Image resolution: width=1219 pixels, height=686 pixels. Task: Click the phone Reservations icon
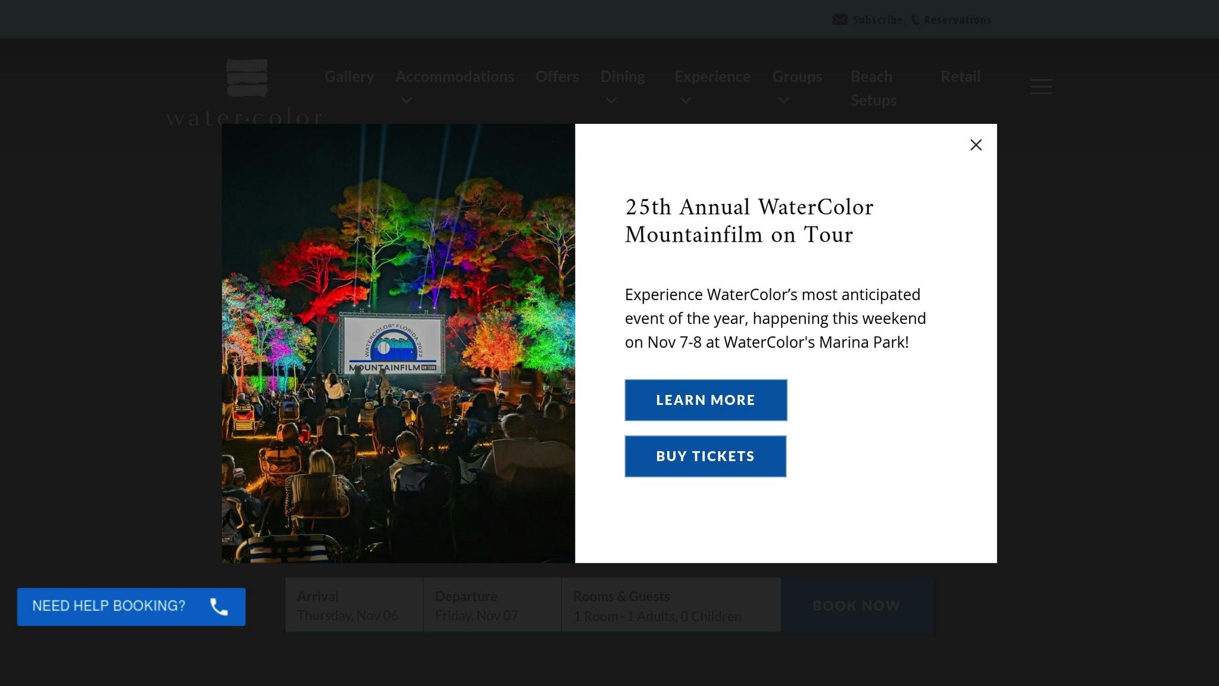coord(915,20)
